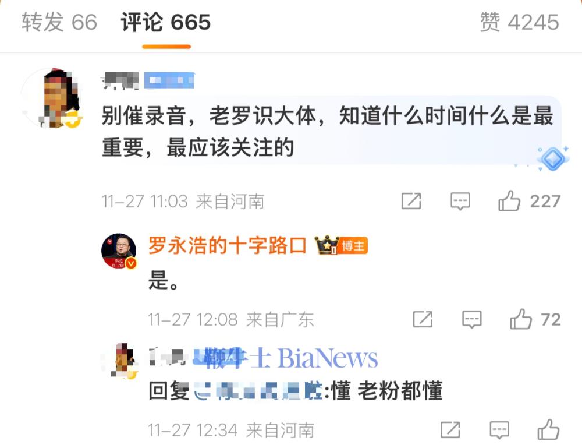Like 罗永浩's reply showing 72 likes

tap(521, 319)
